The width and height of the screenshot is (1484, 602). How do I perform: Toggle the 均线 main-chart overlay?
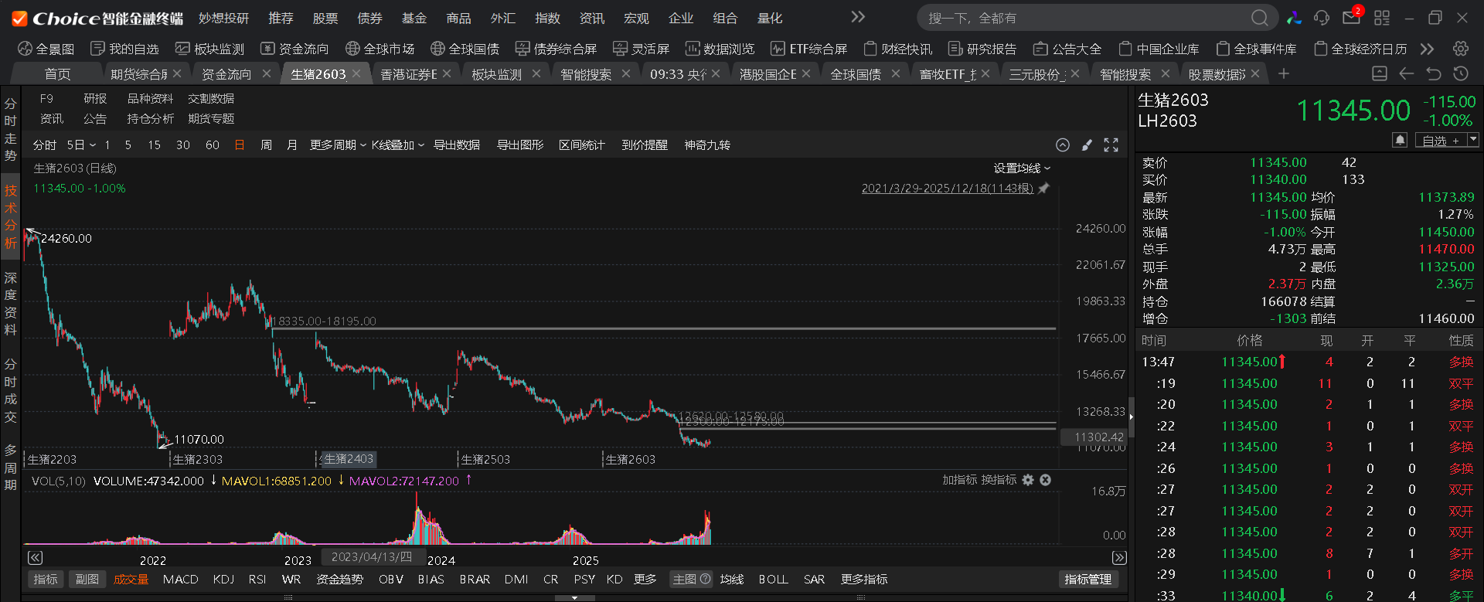[731, 579]
